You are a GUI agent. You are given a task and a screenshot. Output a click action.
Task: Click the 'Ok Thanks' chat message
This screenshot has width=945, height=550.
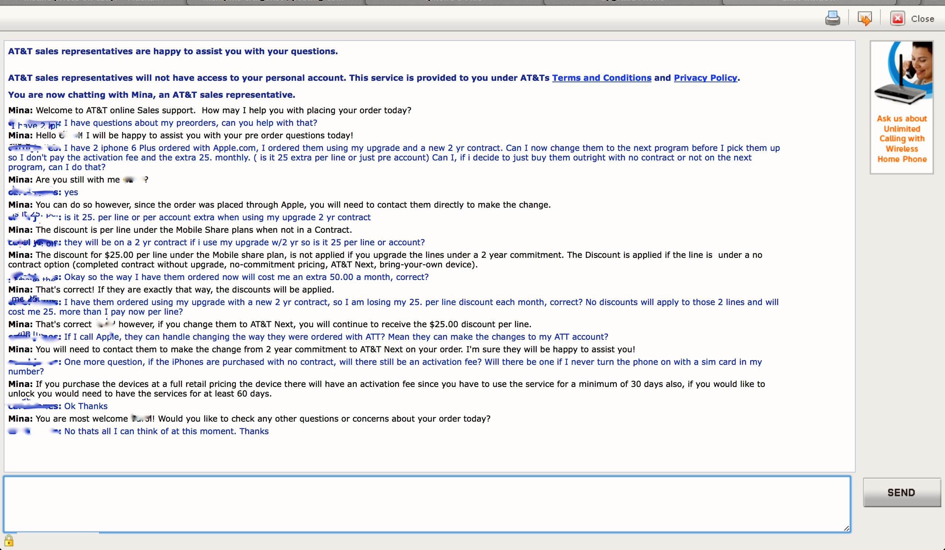click(x=86, y=406)
